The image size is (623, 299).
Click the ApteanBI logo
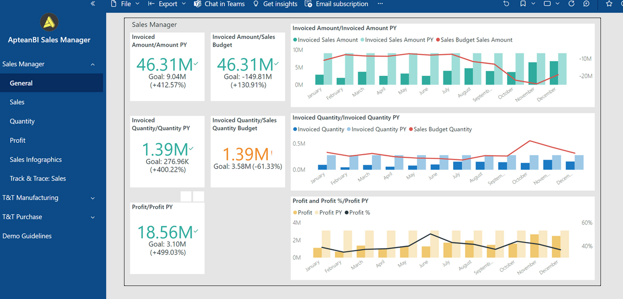49,22
